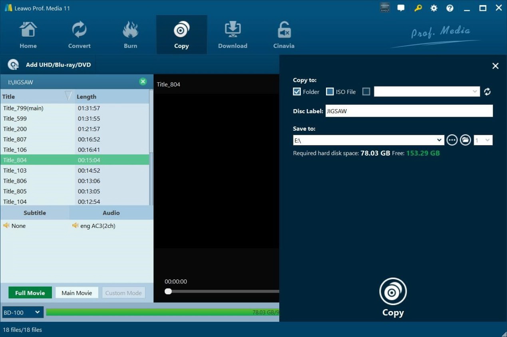
Task: Expand the target drive dropdown
Action: 475,92
